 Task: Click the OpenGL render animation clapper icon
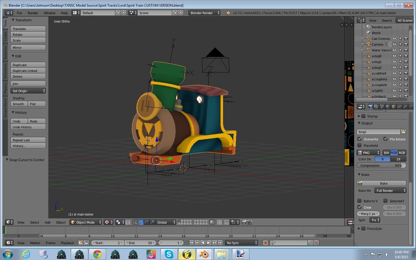coord(250,222)
